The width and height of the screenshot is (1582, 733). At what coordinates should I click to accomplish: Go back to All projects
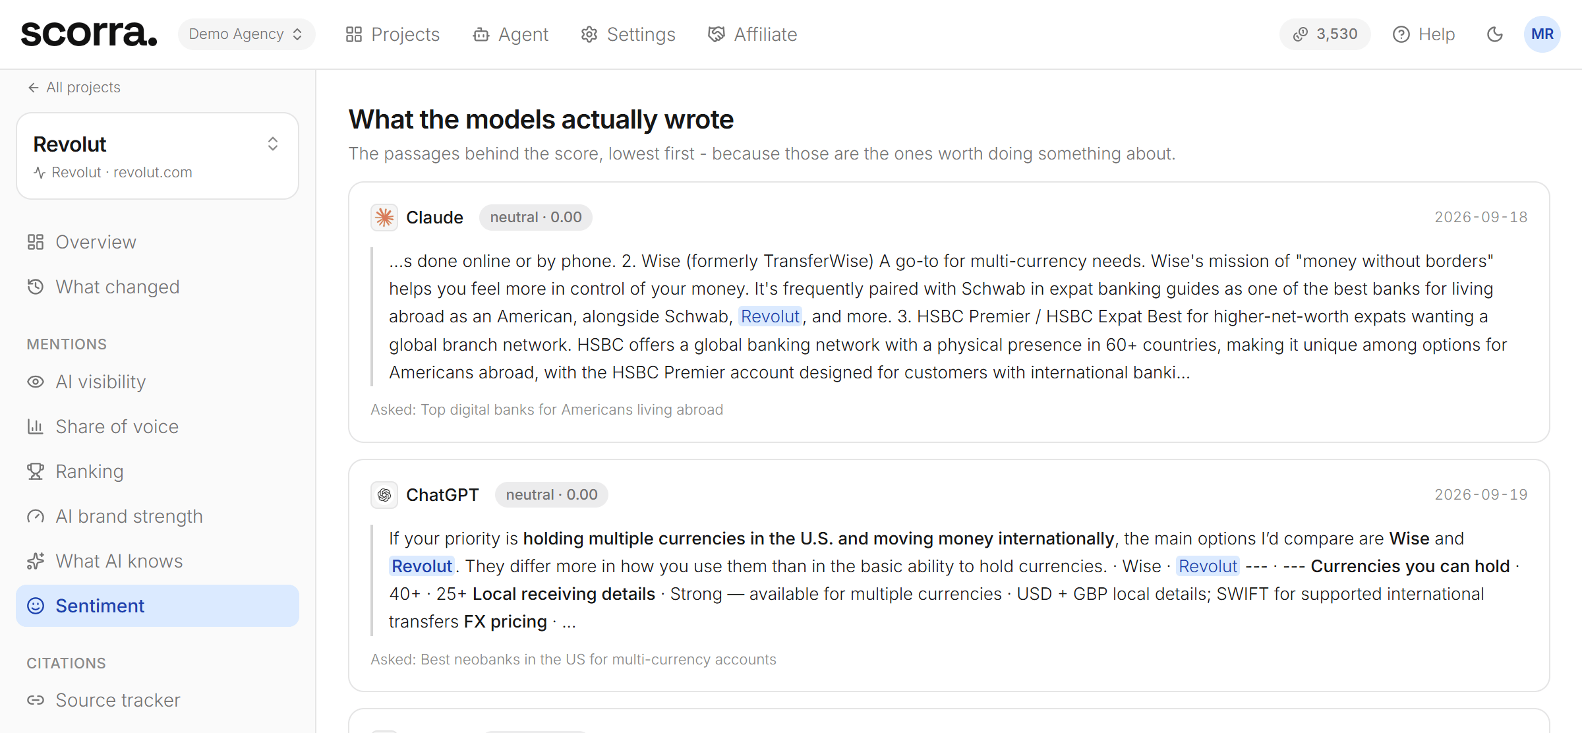pos(74,87)
